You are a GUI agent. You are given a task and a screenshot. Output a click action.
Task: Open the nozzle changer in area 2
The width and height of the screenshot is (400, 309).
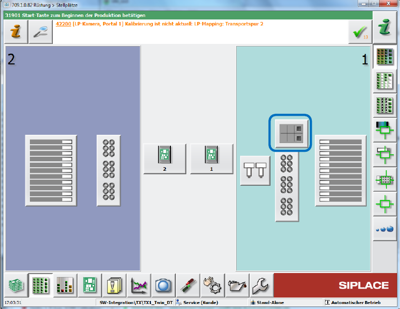click(109, 171)
